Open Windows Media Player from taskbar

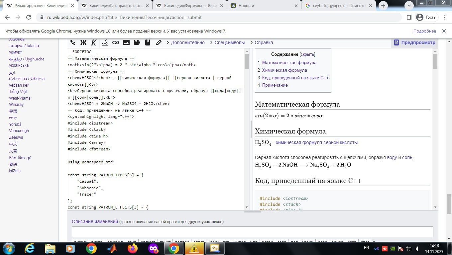pos(70,248)
